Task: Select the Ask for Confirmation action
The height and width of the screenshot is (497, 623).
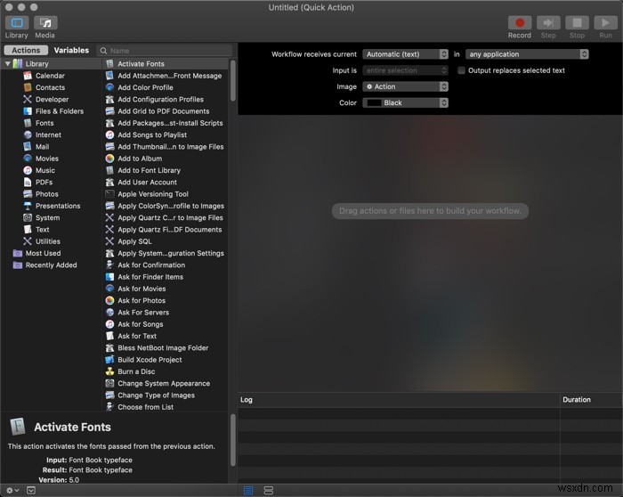Action: click(x=166, y=265)
